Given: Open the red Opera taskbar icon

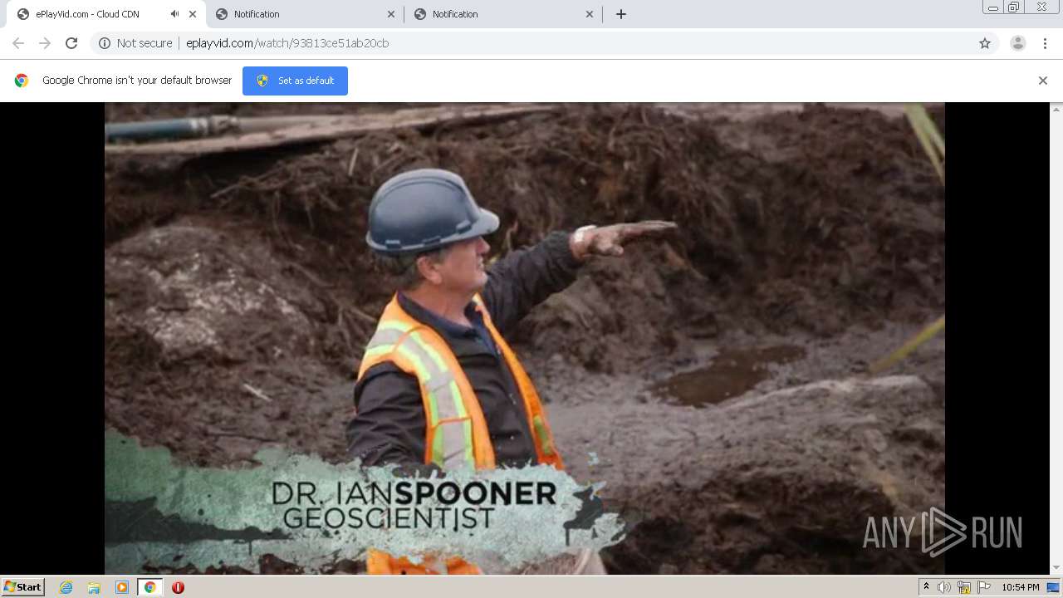Looking at the screenshot, I should (178, 587).
